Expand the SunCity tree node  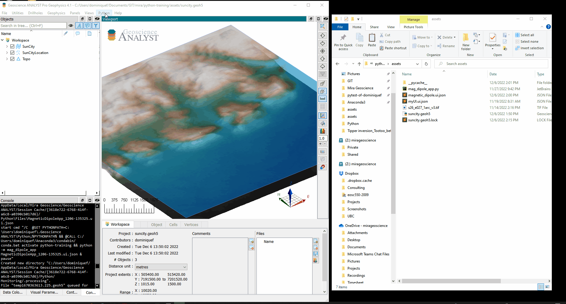[7, 47]
